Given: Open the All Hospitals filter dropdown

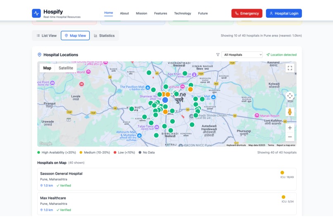Looking at the screenshot, I should tap(242, 55).
